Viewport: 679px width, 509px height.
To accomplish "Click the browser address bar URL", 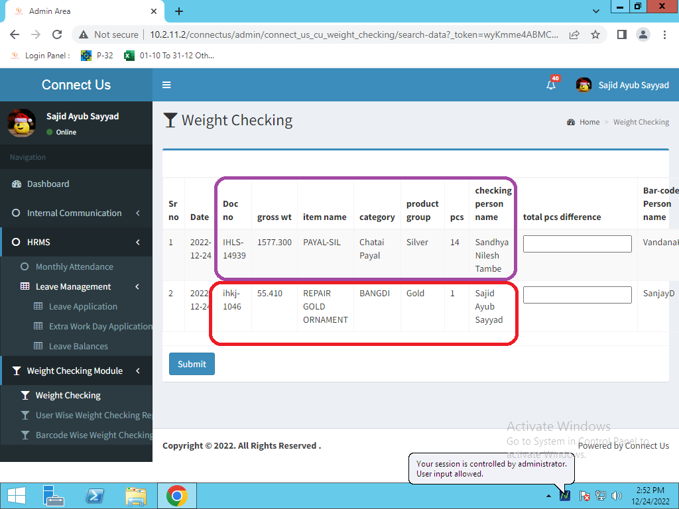I will 354,34.
